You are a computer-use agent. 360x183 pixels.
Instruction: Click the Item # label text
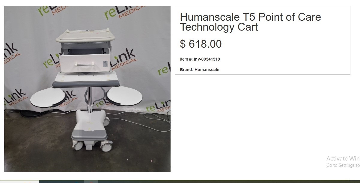click(186, 59)
